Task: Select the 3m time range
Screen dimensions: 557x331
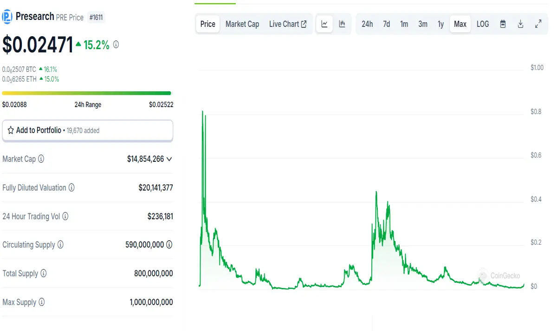Action: [423, 24]
